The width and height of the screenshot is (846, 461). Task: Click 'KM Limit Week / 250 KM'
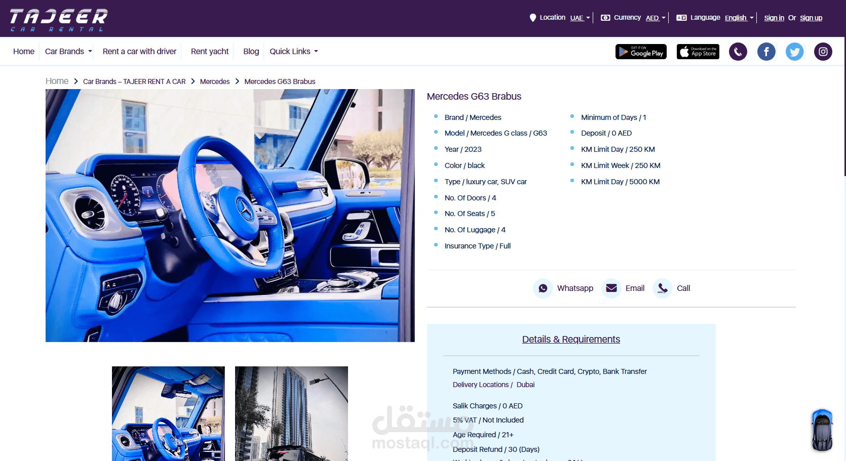coord(621,165)
